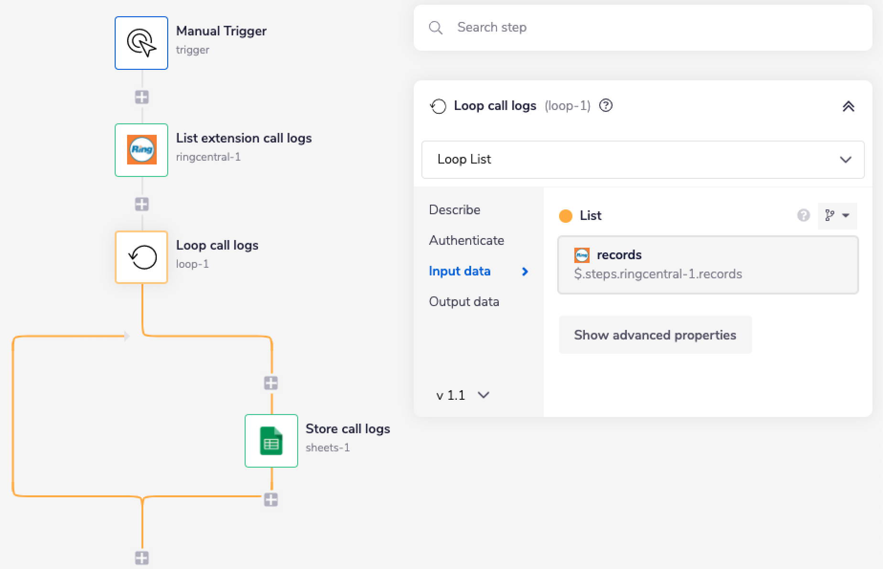This screenshot has height=569, width=883.
Task: Click the help icon next to loop-1
Action: click(x=605, y=106)
